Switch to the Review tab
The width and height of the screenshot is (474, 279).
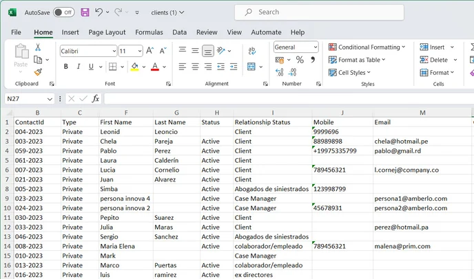(207, 32)
